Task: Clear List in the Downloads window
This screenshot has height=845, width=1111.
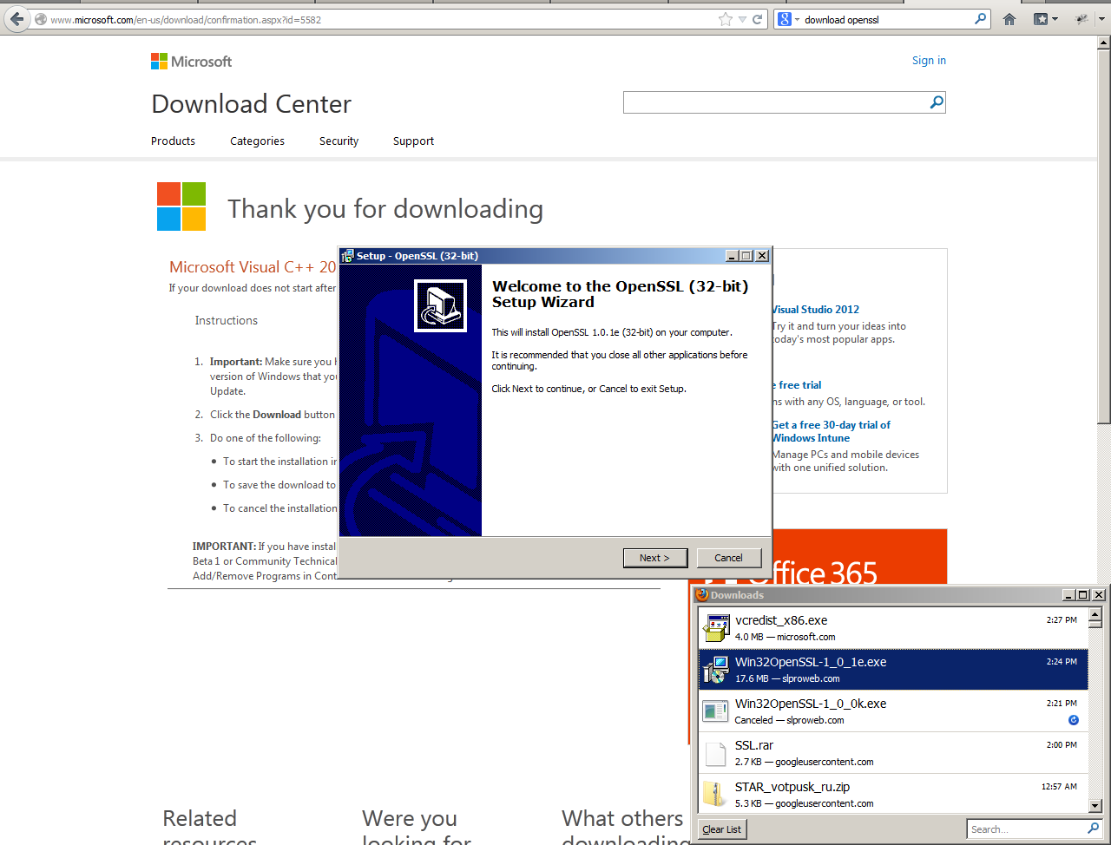Action: pos(722,829)
